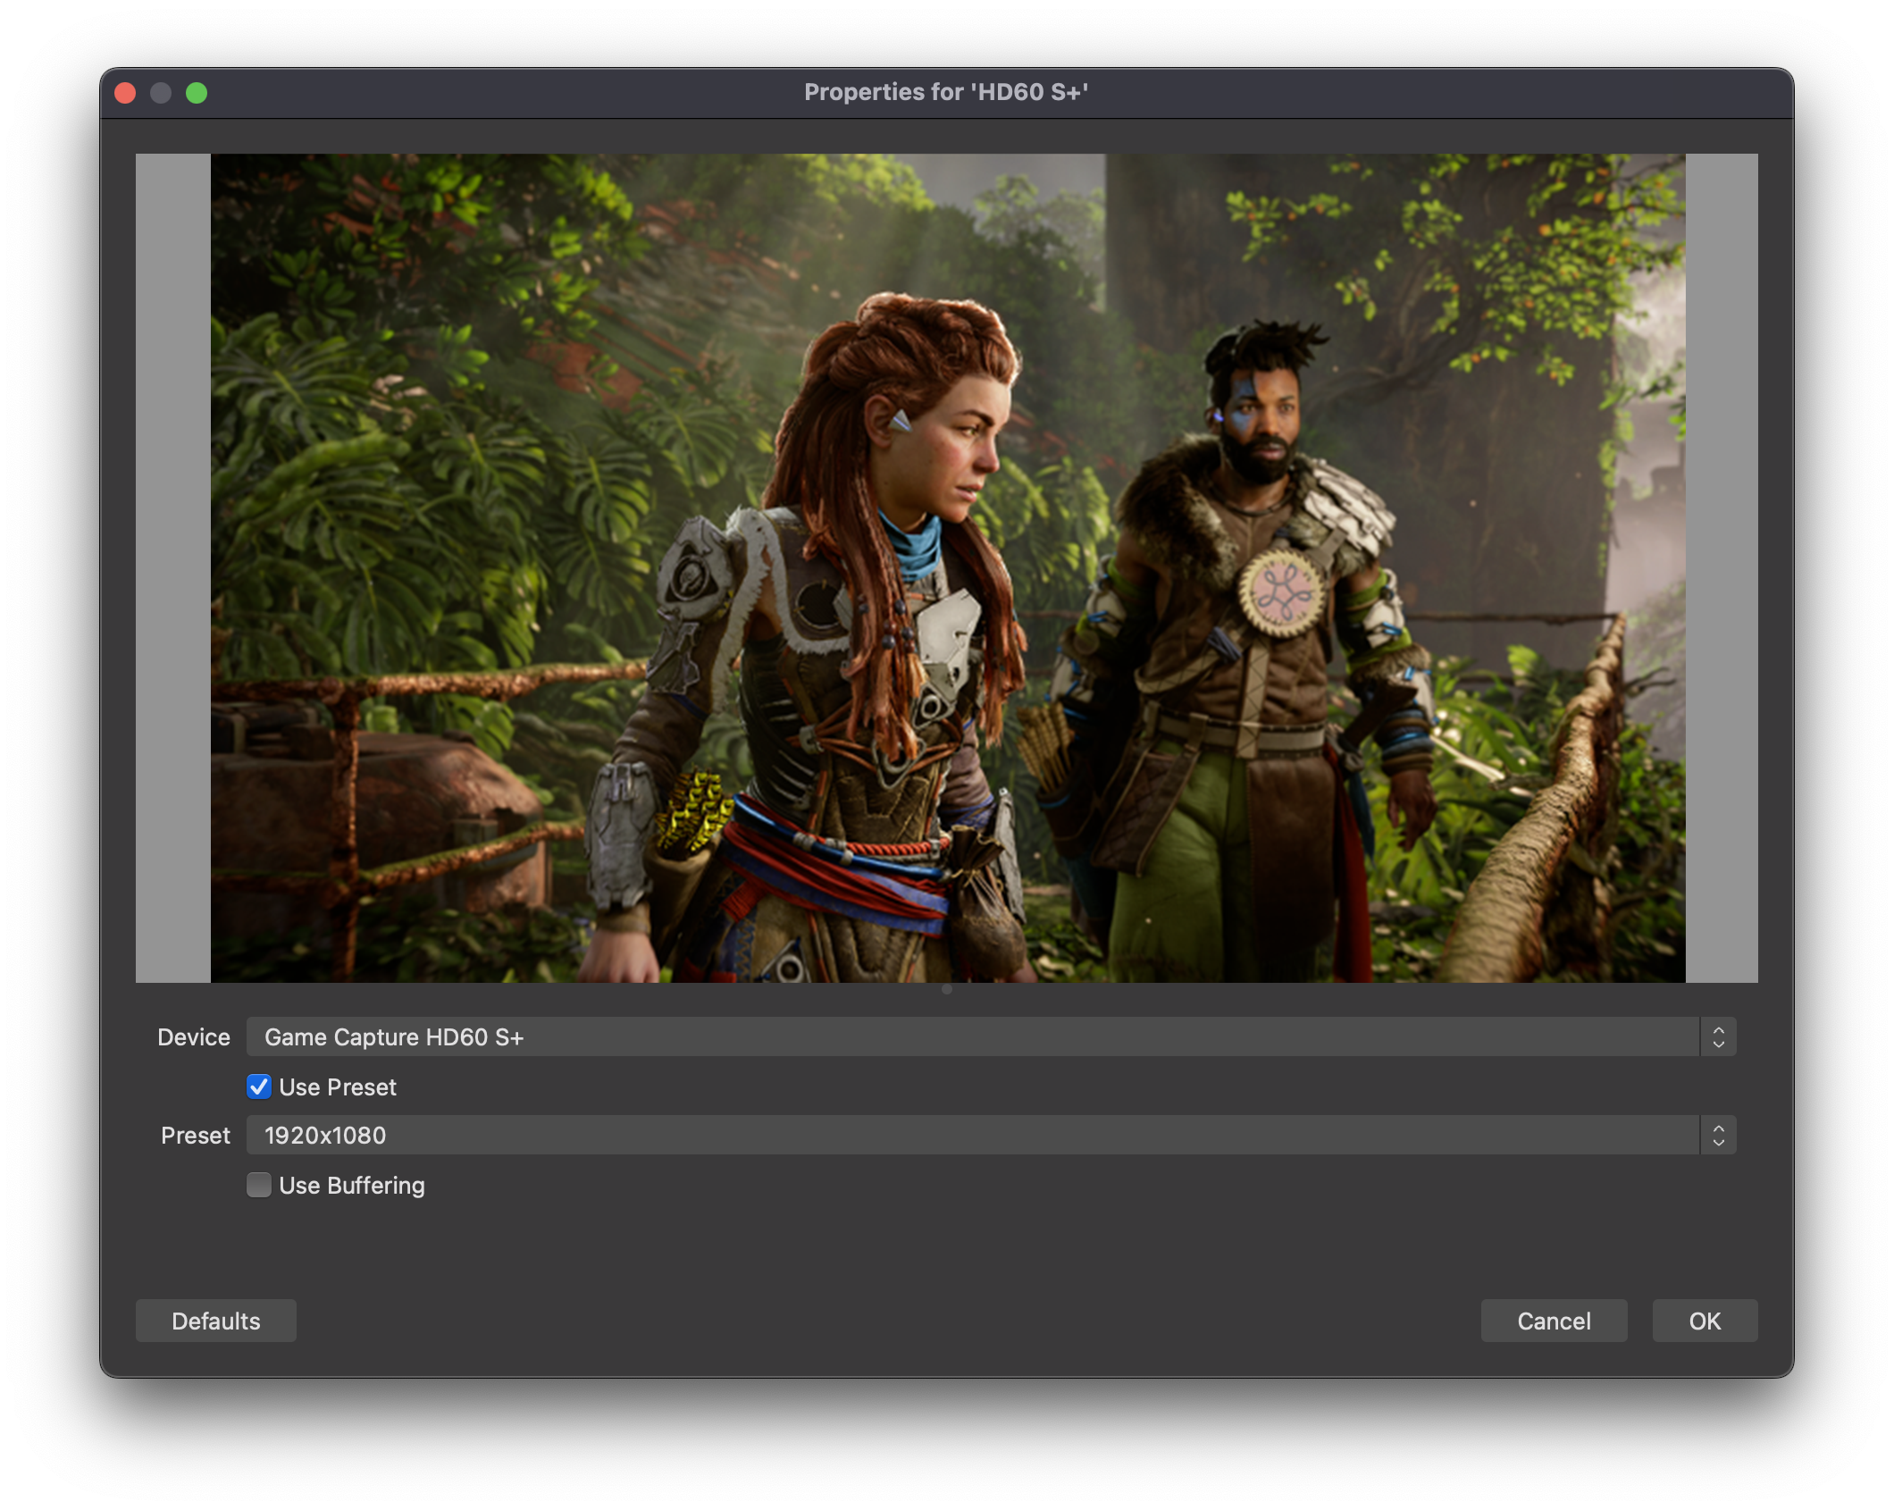Image resolution: width=1894 pixels, height=1510 pixels.
Task: Open the Device dropdown list
Action: click(991, 1036)
